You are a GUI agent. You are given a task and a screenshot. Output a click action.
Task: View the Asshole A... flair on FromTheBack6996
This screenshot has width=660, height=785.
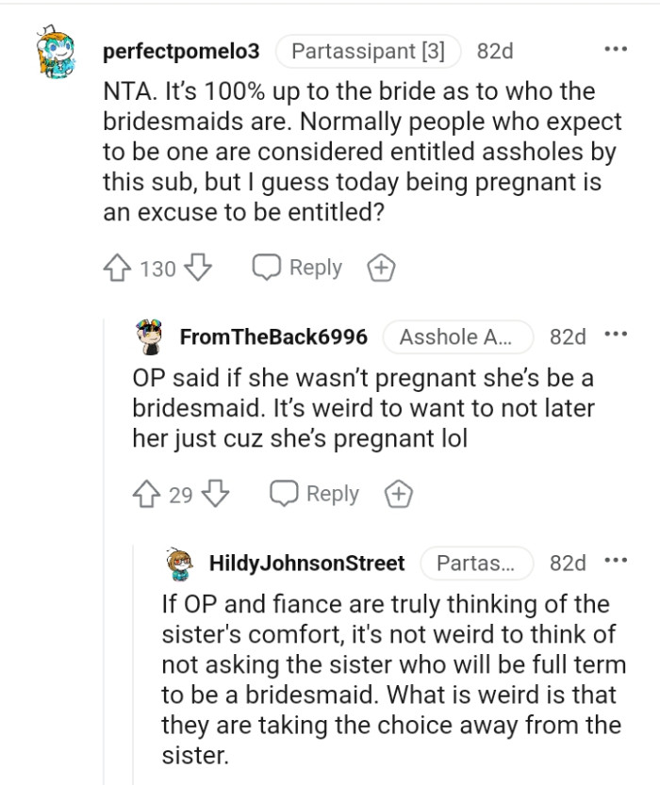[458, 336]
